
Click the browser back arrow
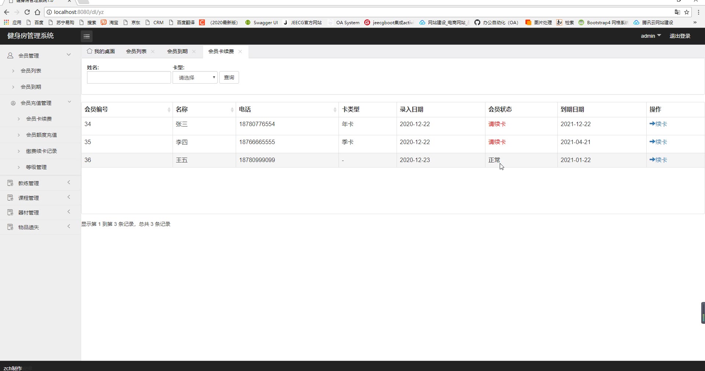7,12
